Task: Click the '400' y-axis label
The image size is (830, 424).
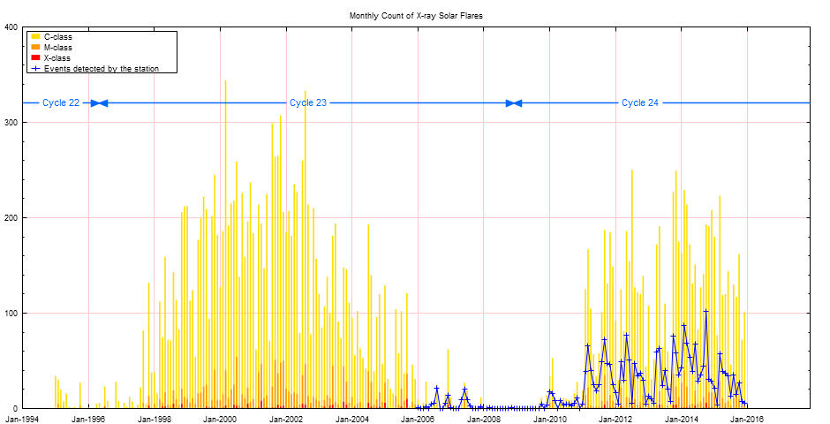Action: tap(11, 27)
